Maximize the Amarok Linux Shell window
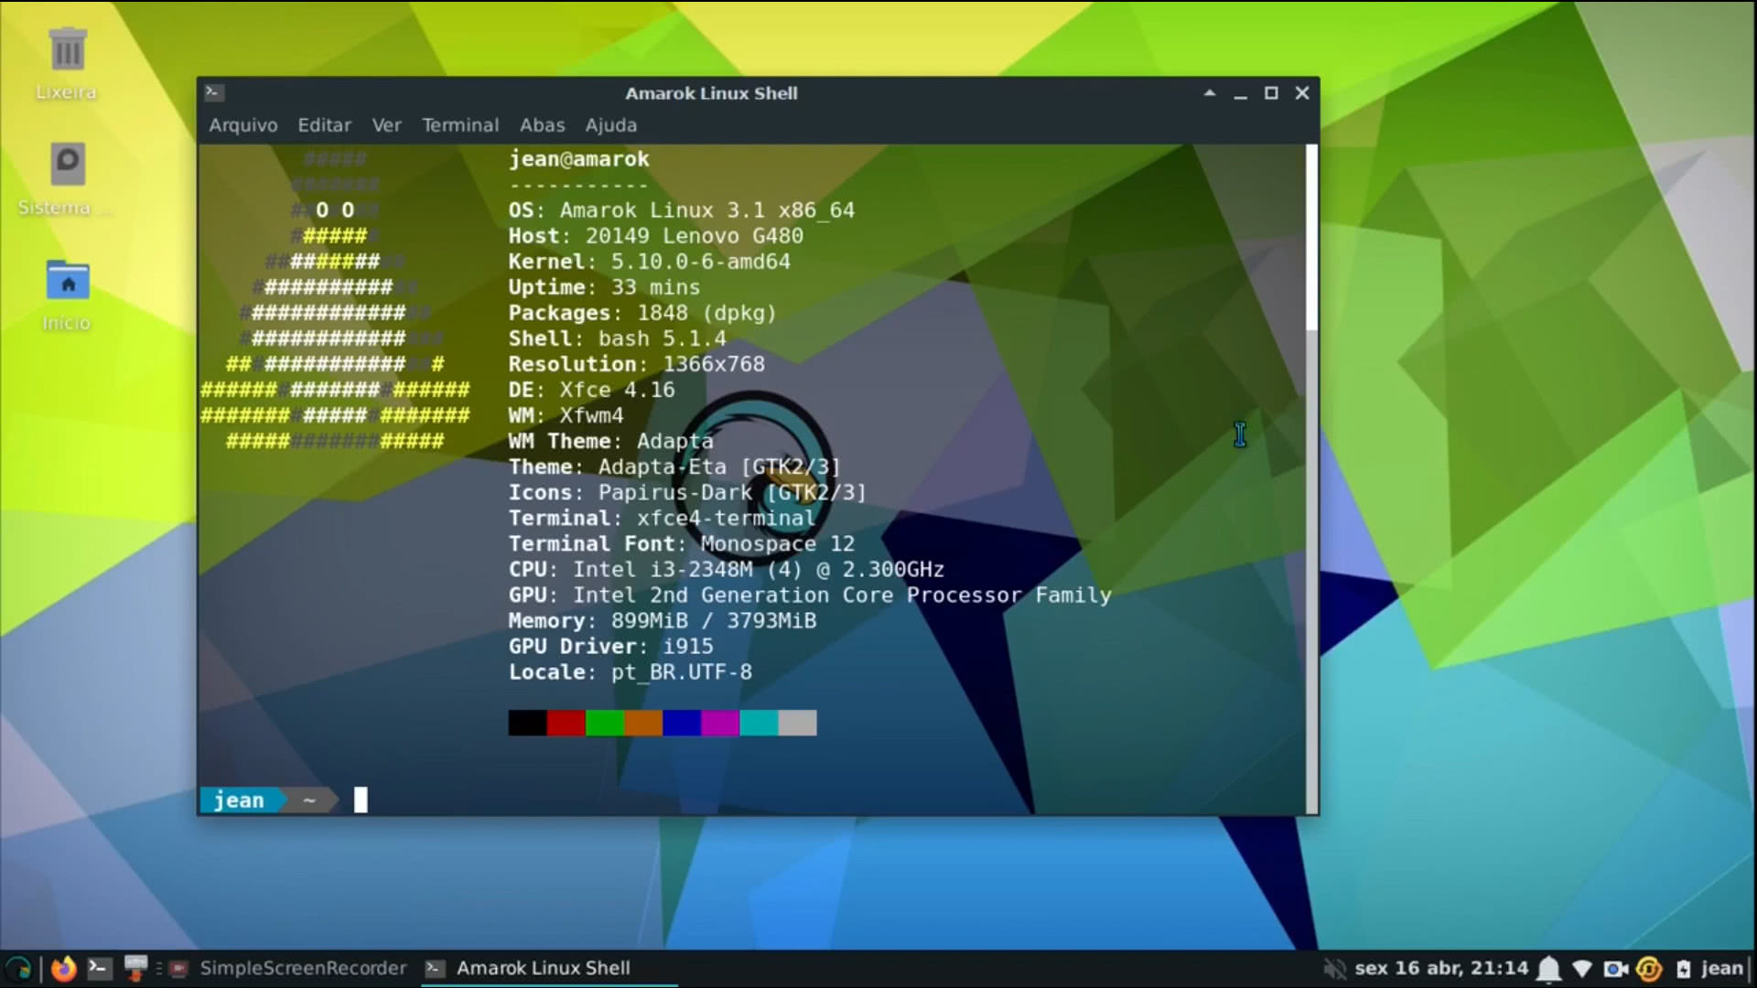Screen dimensions: 1757x988 coord(1271,92)
